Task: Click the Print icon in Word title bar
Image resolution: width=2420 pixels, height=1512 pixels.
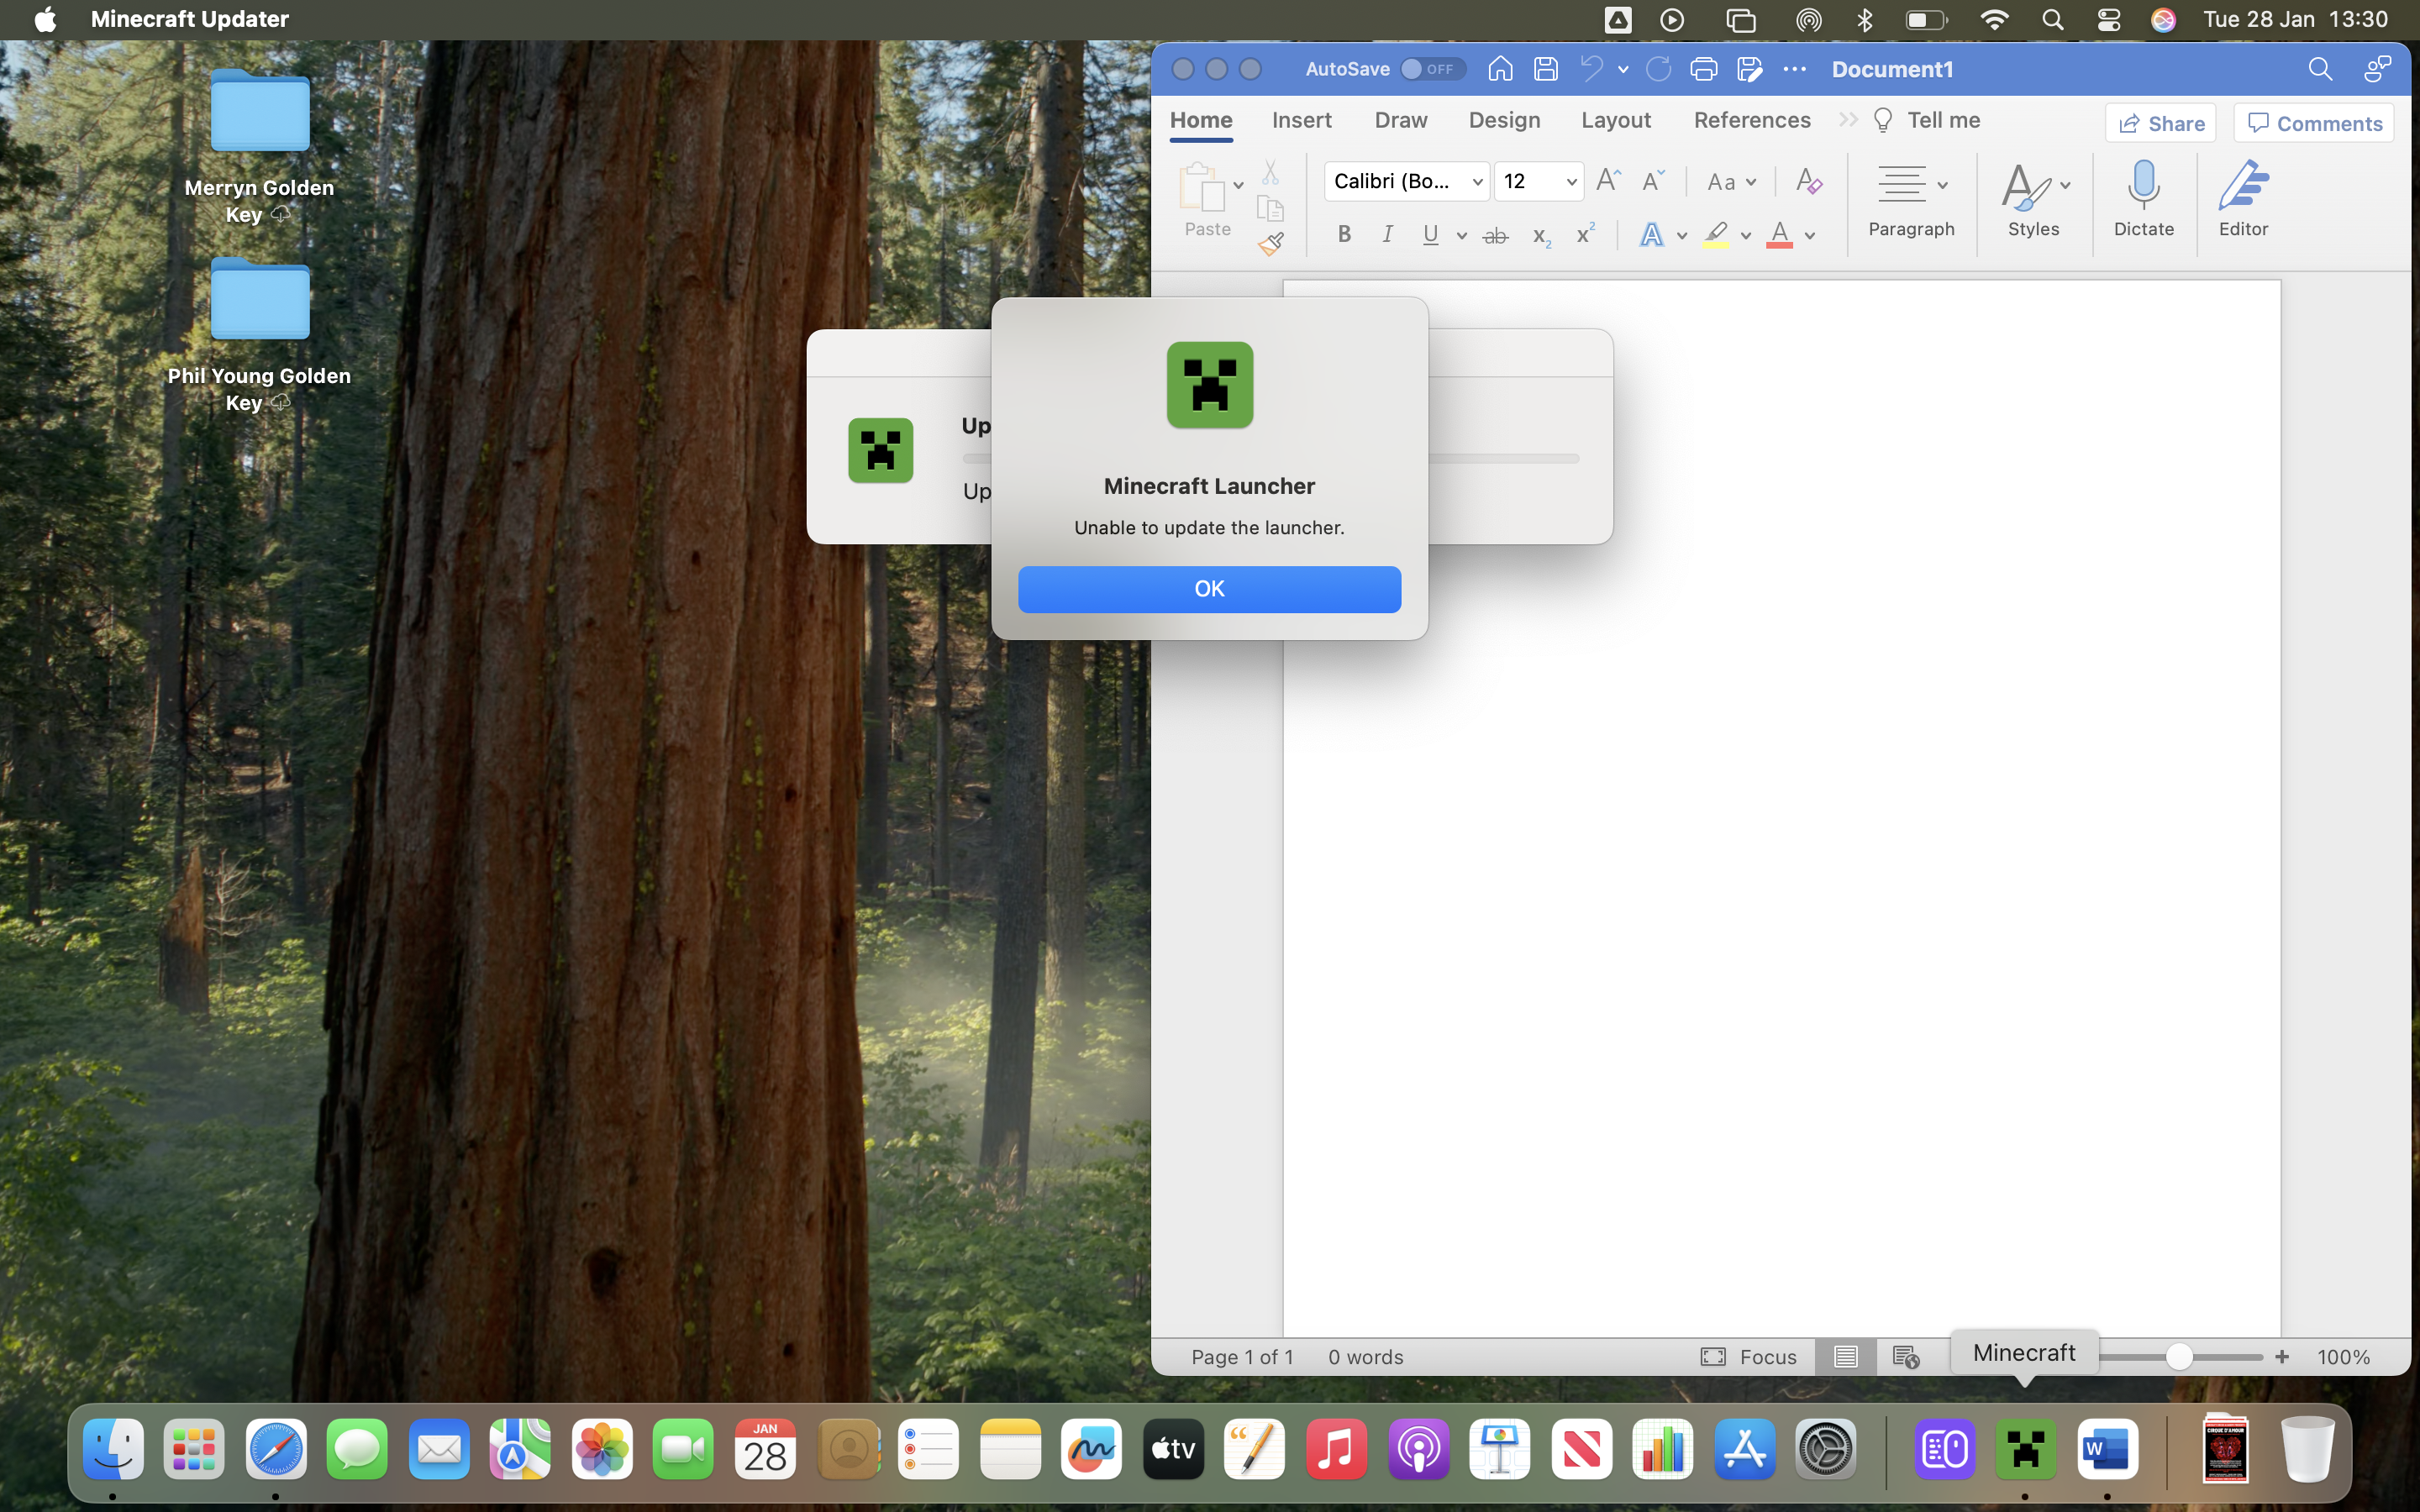Action: click(1703, 69)
